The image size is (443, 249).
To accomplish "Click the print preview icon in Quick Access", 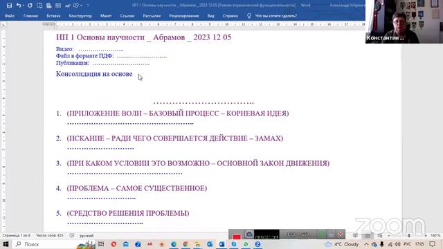I will click(49, 6).
